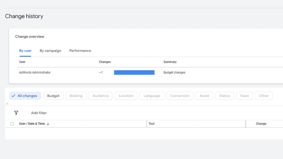
Task: Click the small left scroll arrow under the chips
Action: coord(7,103)
